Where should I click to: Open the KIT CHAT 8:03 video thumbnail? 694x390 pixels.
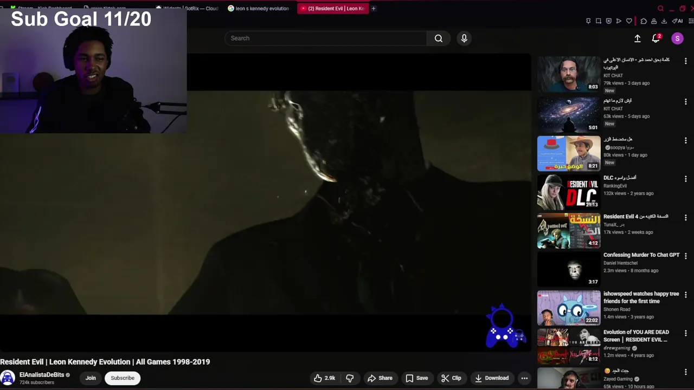coord(569,74)
